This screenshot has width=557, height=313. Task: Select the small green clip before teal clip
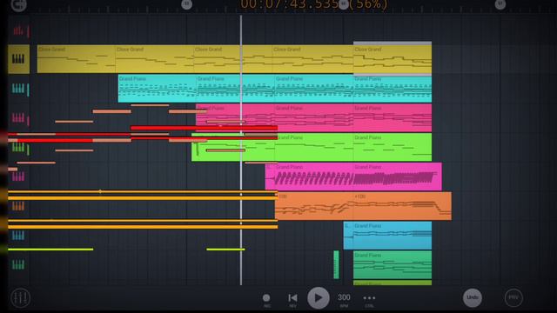click(x=336, y=264)
